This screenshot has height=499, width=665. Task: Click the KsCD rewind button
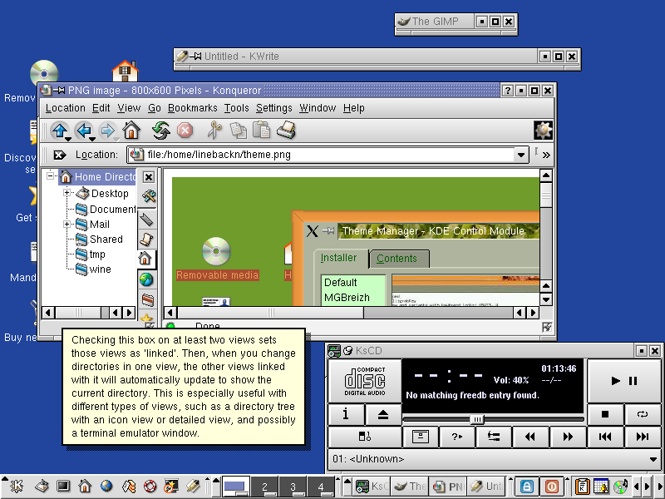[530, 437]
